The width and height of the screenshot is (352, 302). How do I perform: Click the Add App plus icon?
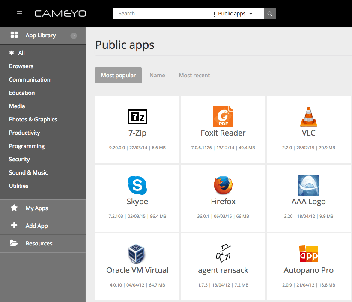click(14, 225)
